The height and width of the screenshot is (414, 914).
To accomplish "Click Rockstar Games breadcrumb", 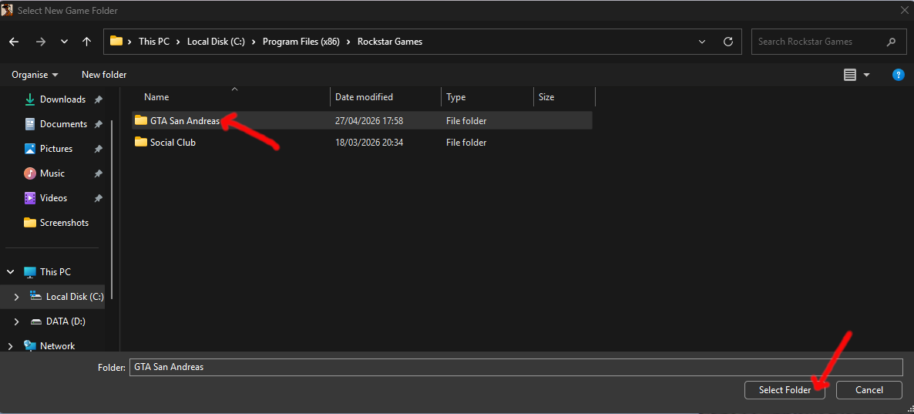I will click(389, 42).
